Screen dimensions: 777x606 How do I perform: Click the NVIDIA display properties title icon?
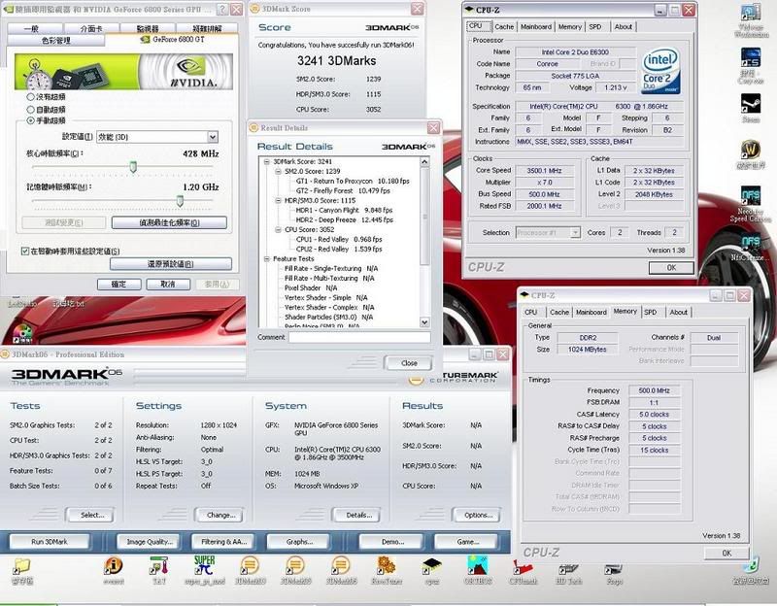pos(9,9)
